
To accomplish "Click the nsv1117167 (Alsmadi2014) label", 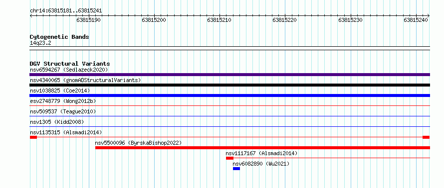I will click(x=261, y=153).
